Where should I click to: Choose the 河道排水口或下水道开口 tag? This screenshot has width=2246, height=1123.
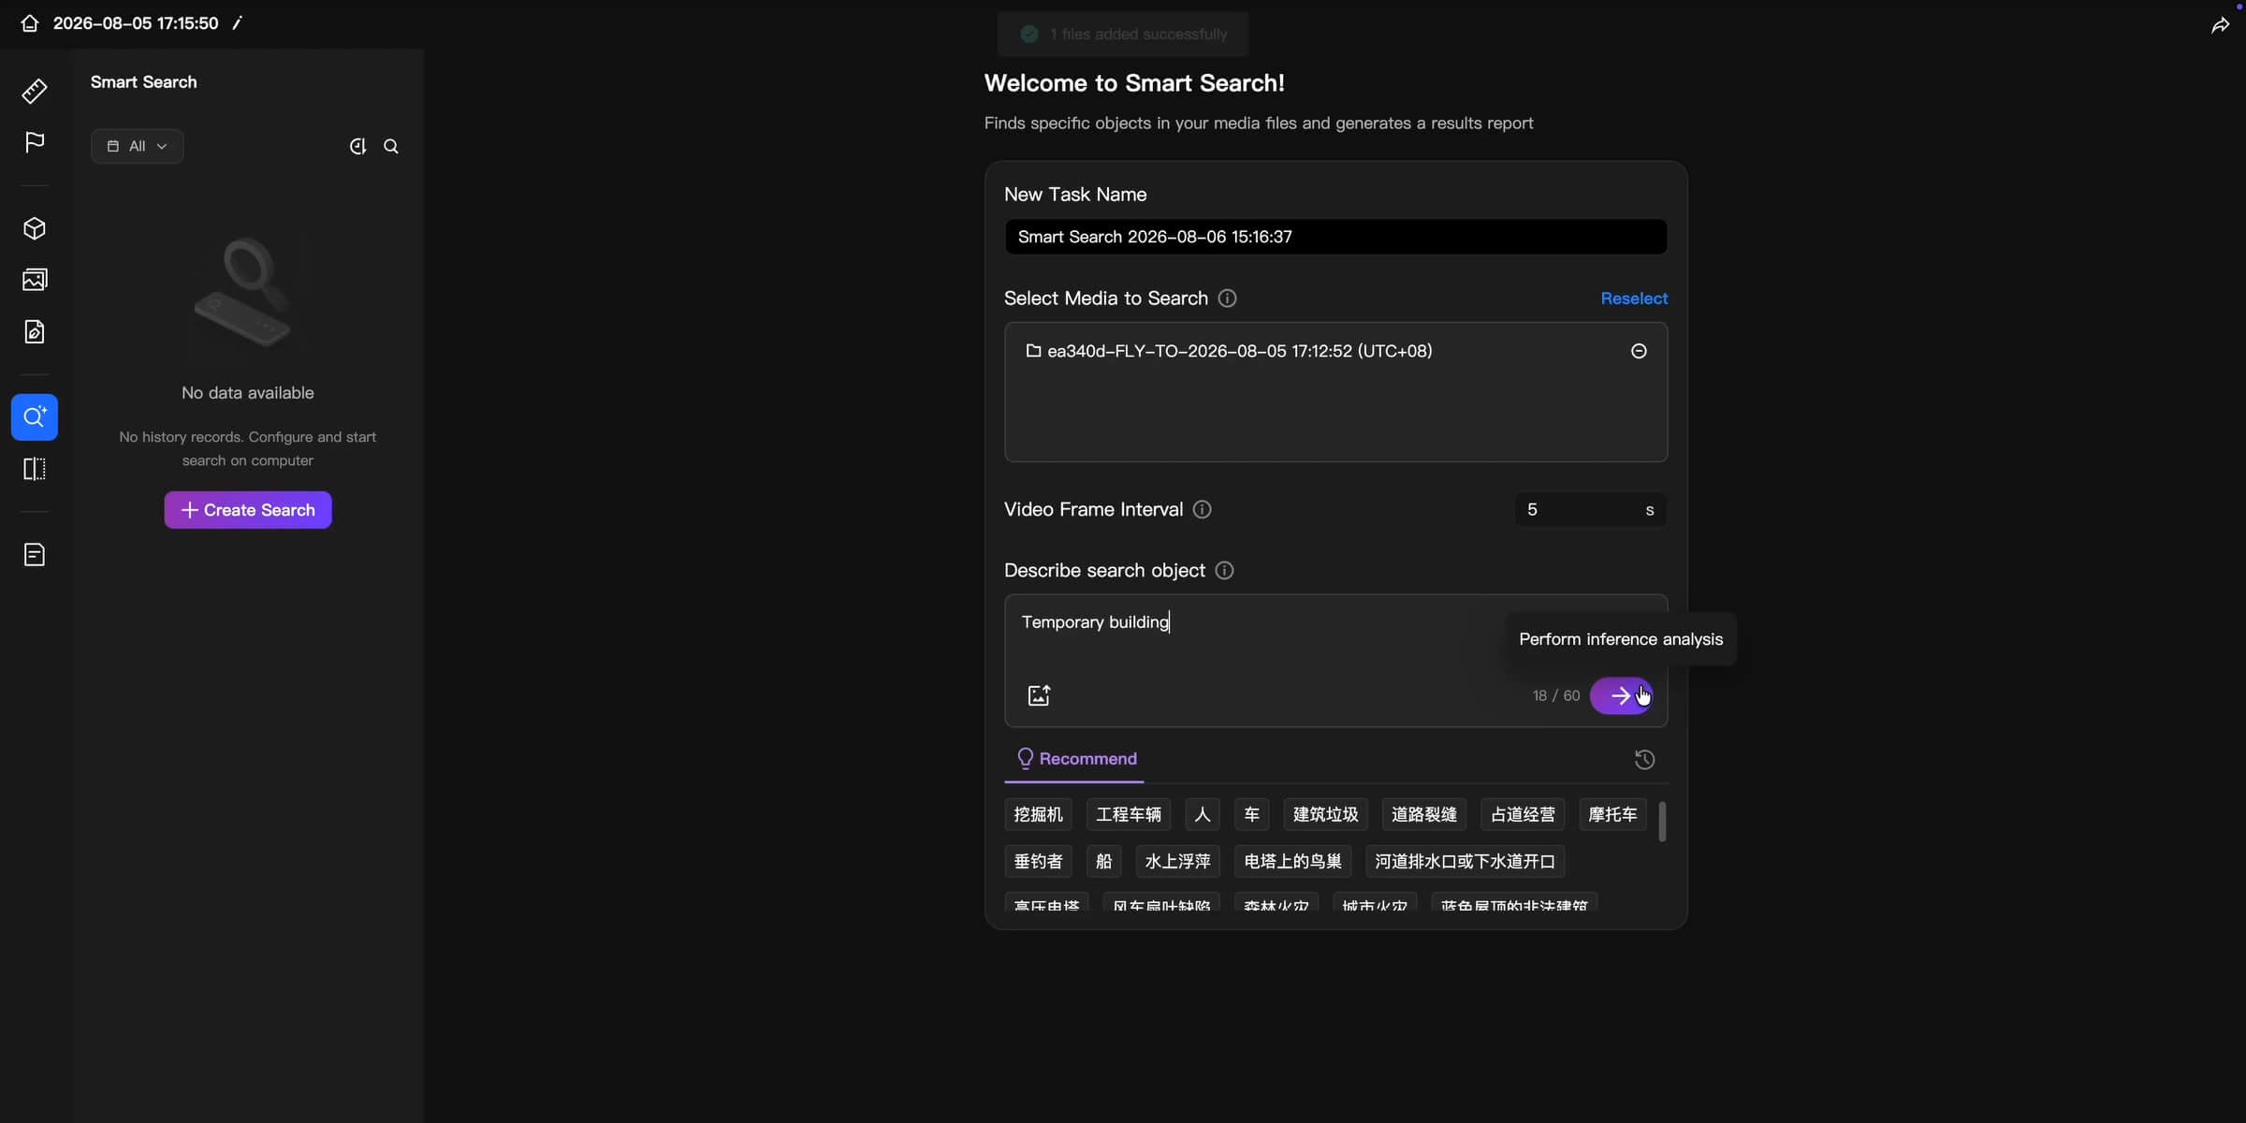pyautogui.click(x=1466, y=861)
